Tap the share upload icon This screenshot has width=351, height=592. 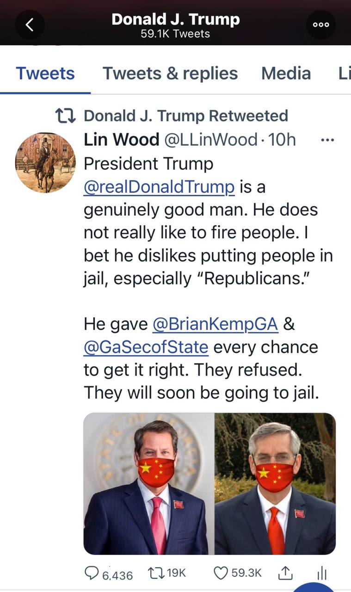pyautogui.click(x=285, y=573)
